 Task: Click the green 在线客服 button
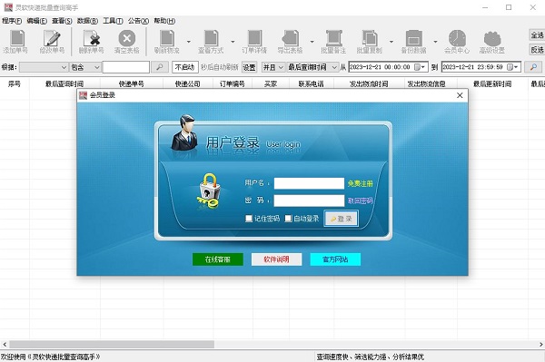(x=218, y=259)
